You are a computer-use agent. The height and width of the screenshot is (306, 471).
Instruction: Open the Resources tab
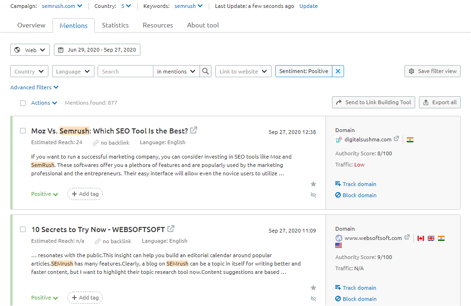(158, 25)
